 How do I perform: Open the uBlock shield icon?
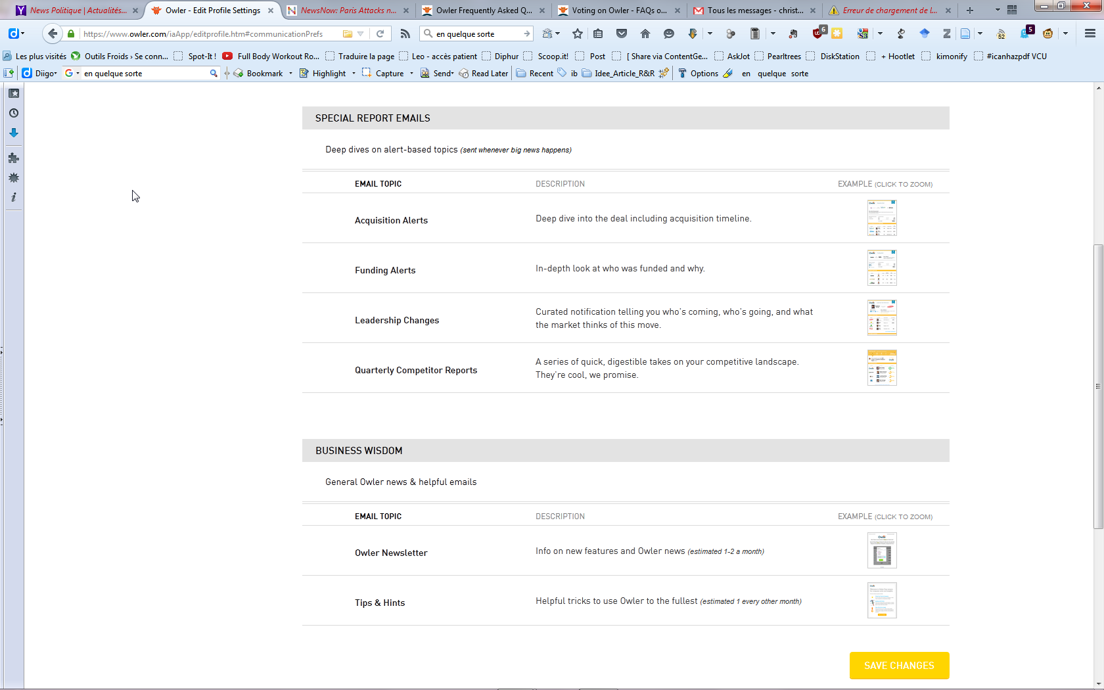point(818,34)
